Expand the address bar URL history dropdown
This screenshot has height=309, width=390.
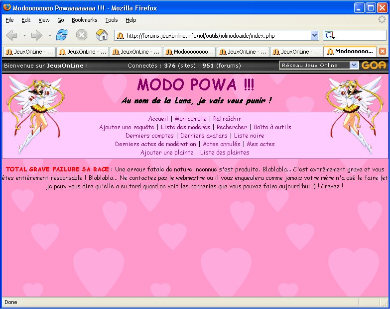click(314, 35)
